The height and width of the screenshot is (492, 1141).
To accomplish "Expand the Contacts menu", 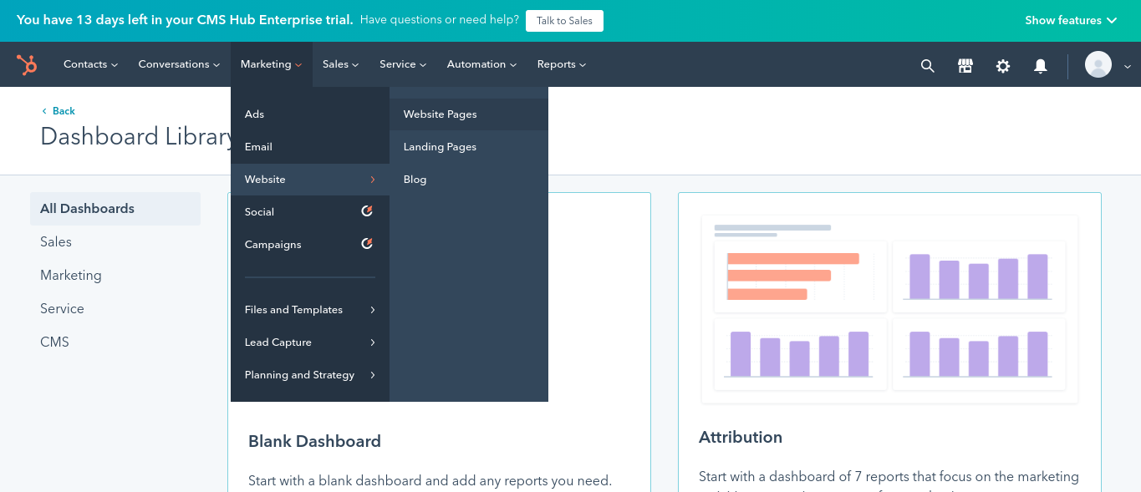I will [x=91, y=64].
